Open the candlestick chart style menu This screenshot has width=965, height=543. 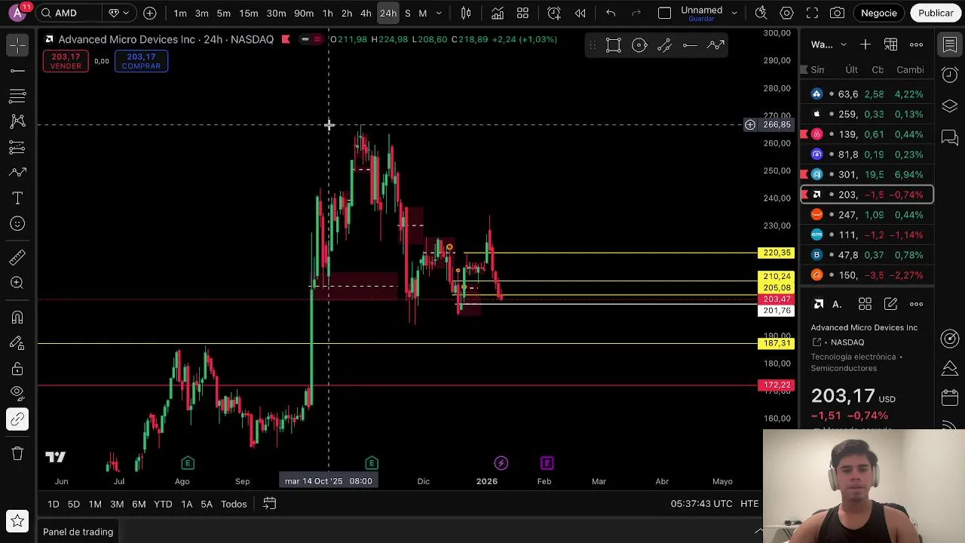[466, 13]
